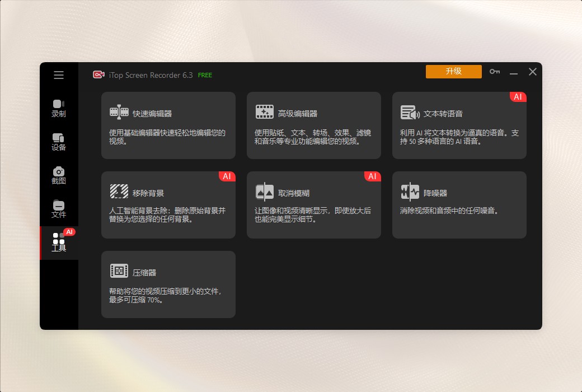Screen dimensions: 582x392
Task: Click the 高级编辑器 advanced editor filmstrip icon
Action: click(264, 111)
